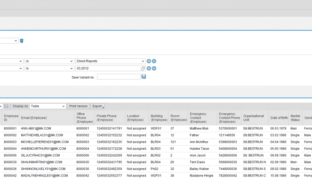Select the employee ID 8000001 cell
Image resolution: width=312 pixels, height=179 pixels.
(10, 129)
